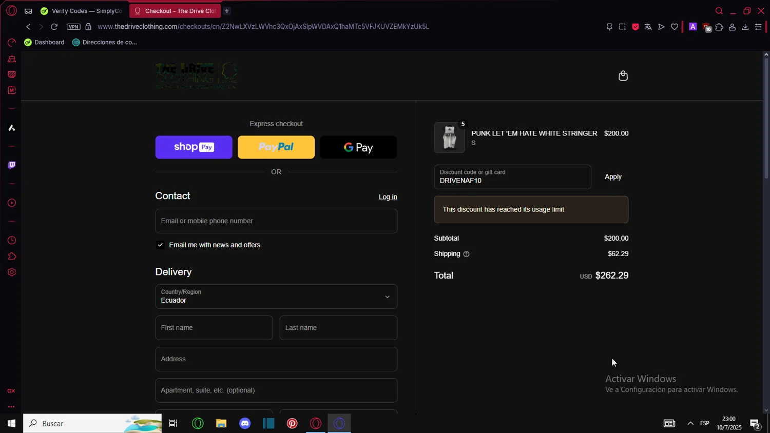Search in open tabs

point(719,11)
